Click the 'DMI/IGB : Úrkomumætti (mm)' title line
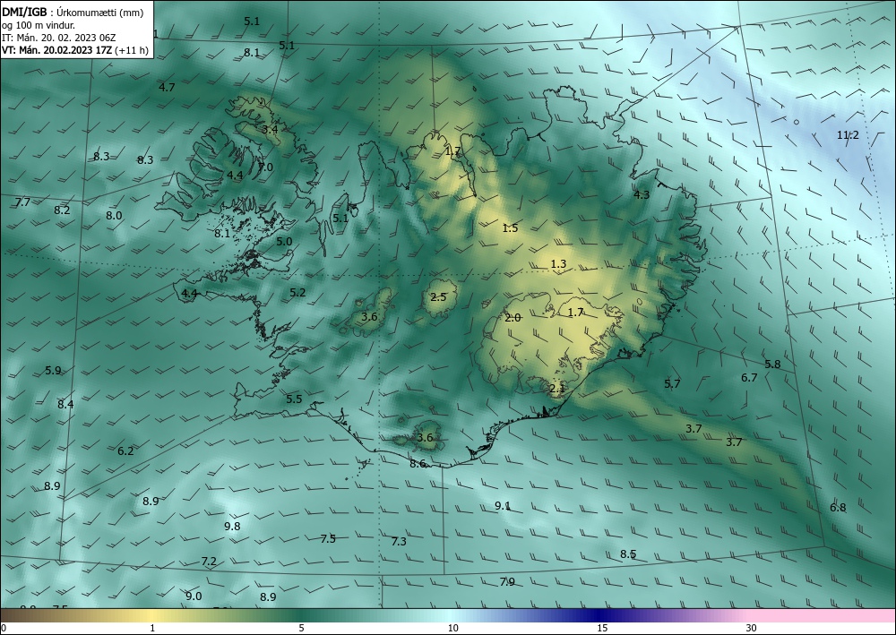The image size is (896, 635). 73,12
